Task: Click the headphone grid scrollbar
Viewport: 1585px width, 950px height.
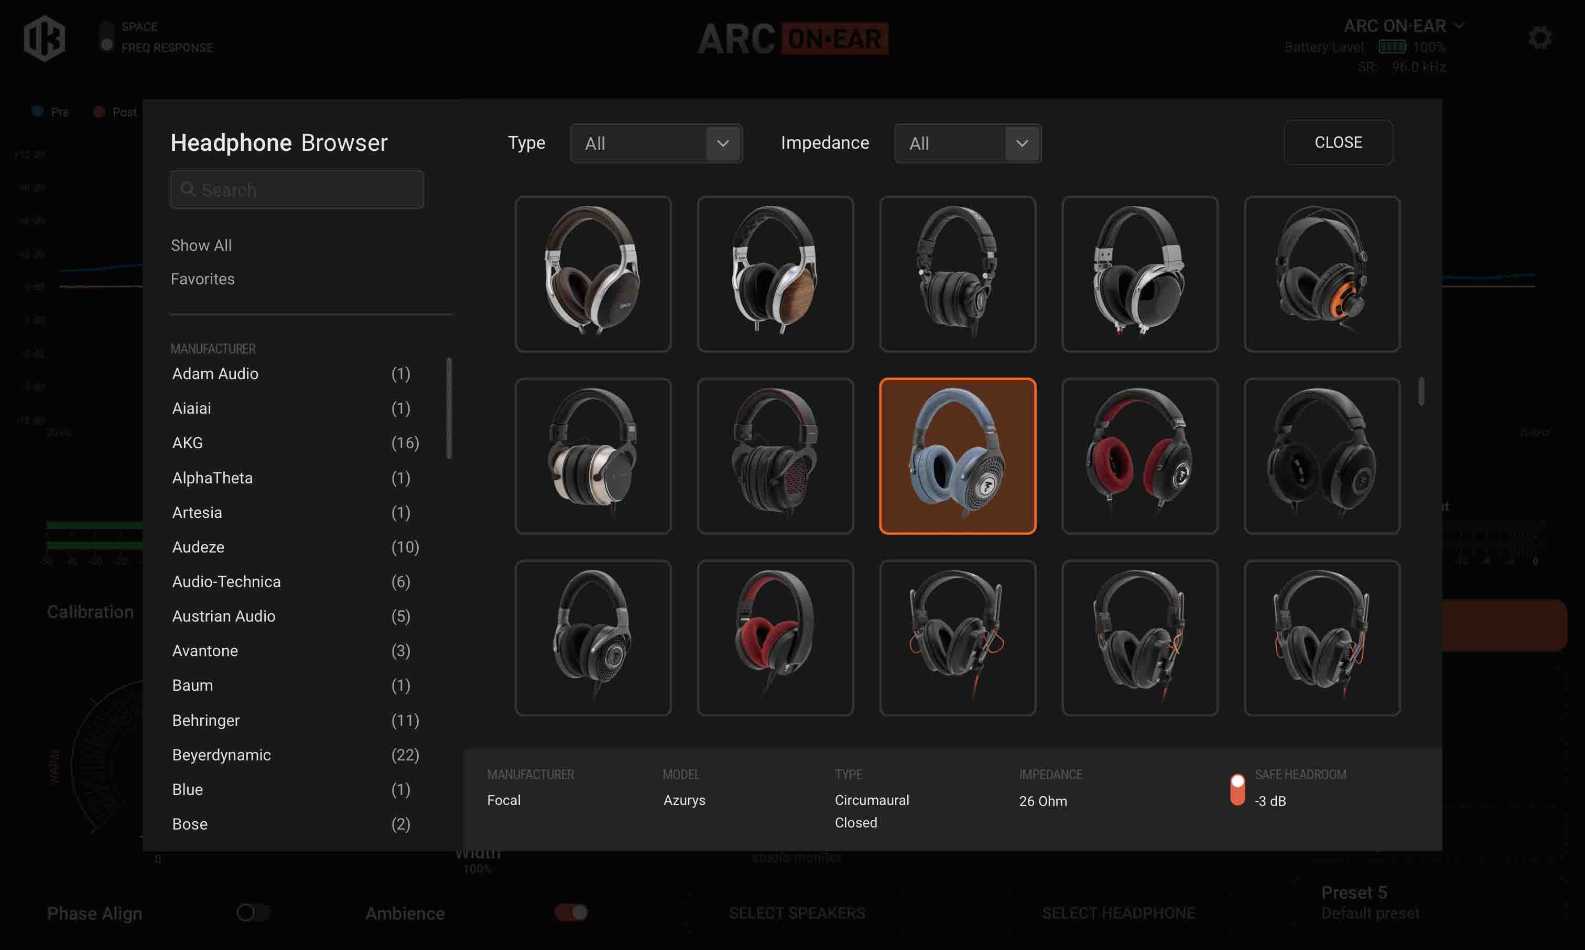Action: [x=1421, y=391]
